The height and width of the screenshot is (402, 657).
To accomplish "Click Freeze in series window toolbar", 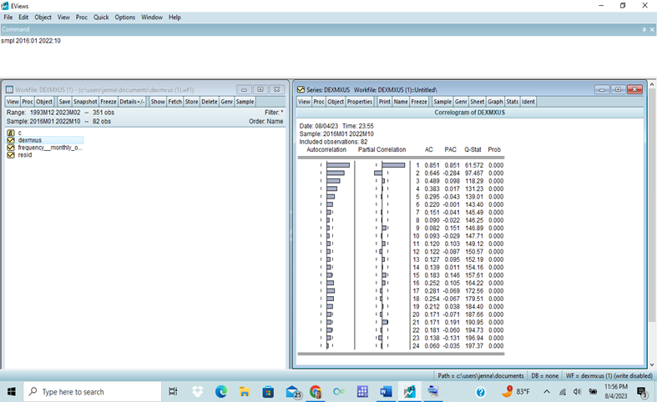I will tap(419, 102).
